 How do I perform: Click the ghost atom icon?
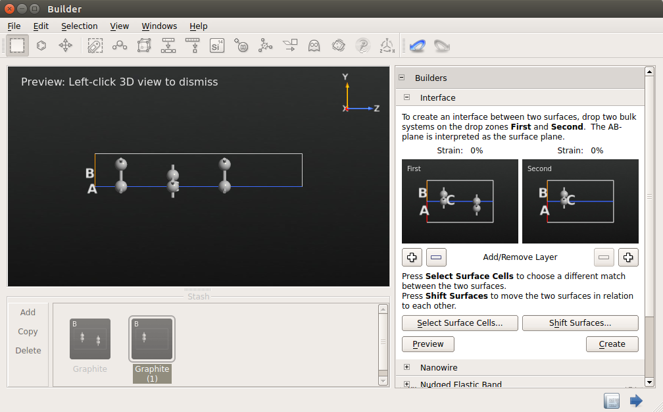[314, 45]
